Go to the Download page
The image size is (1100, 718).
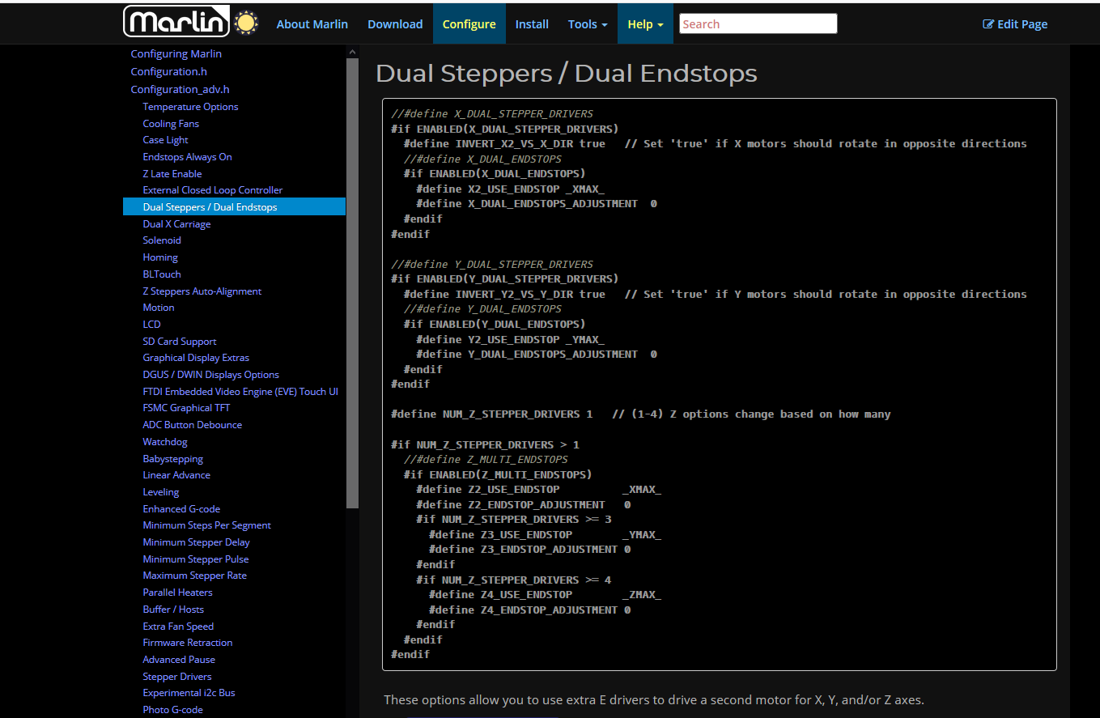(x=395, y=24)
